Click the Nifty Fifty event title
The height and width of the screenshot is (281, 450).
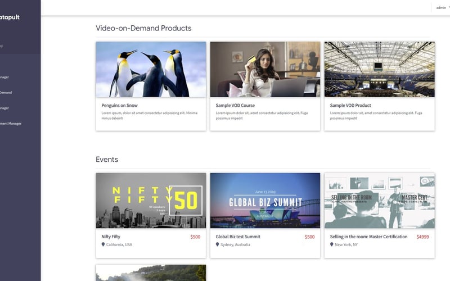point(111,237)
